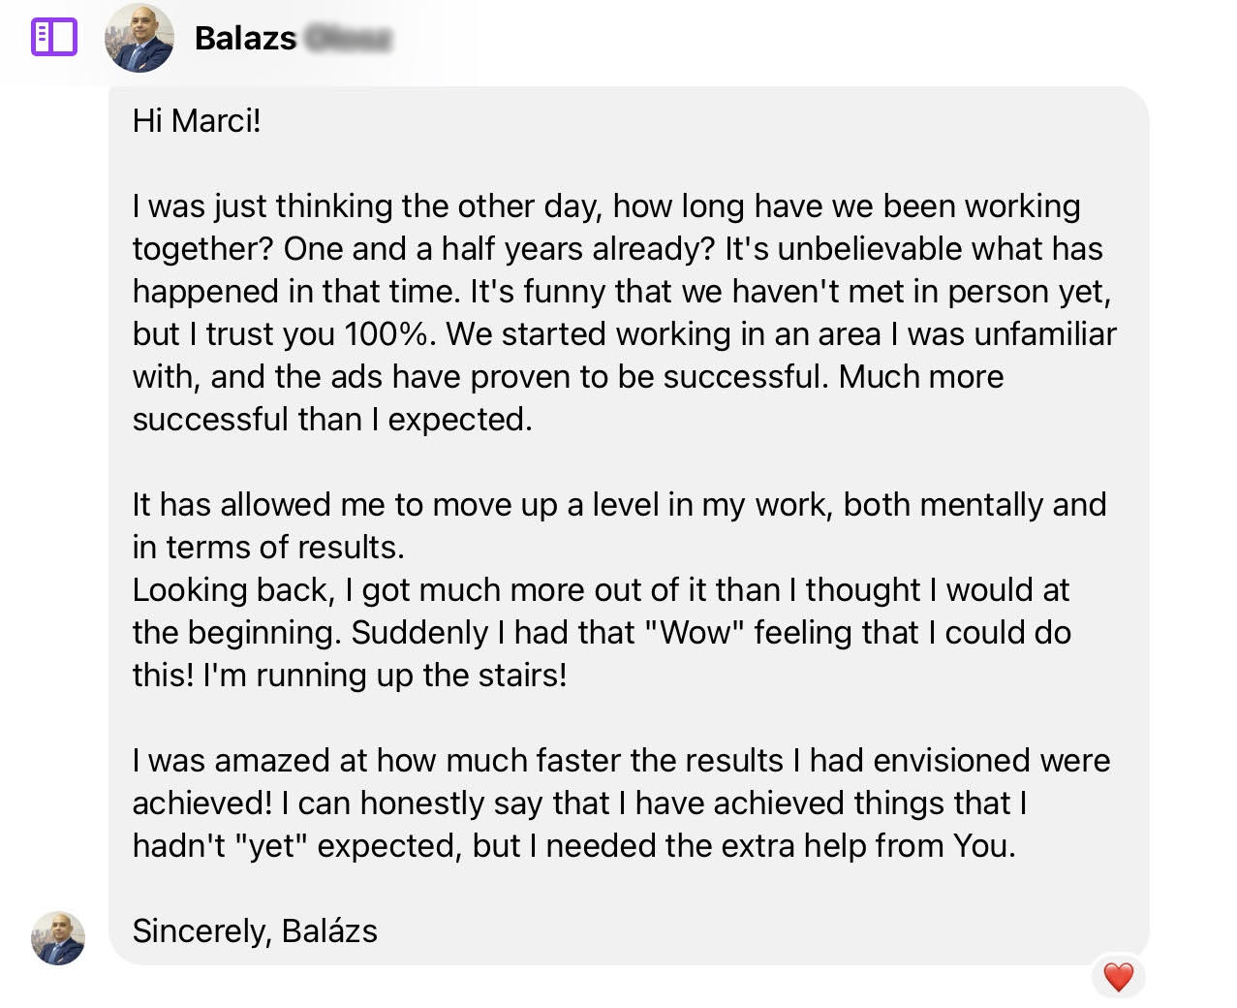Click the phrase "successful than I expected."
The width and height of the screenshot is (1237, 1008).
(x=332, y=420)
